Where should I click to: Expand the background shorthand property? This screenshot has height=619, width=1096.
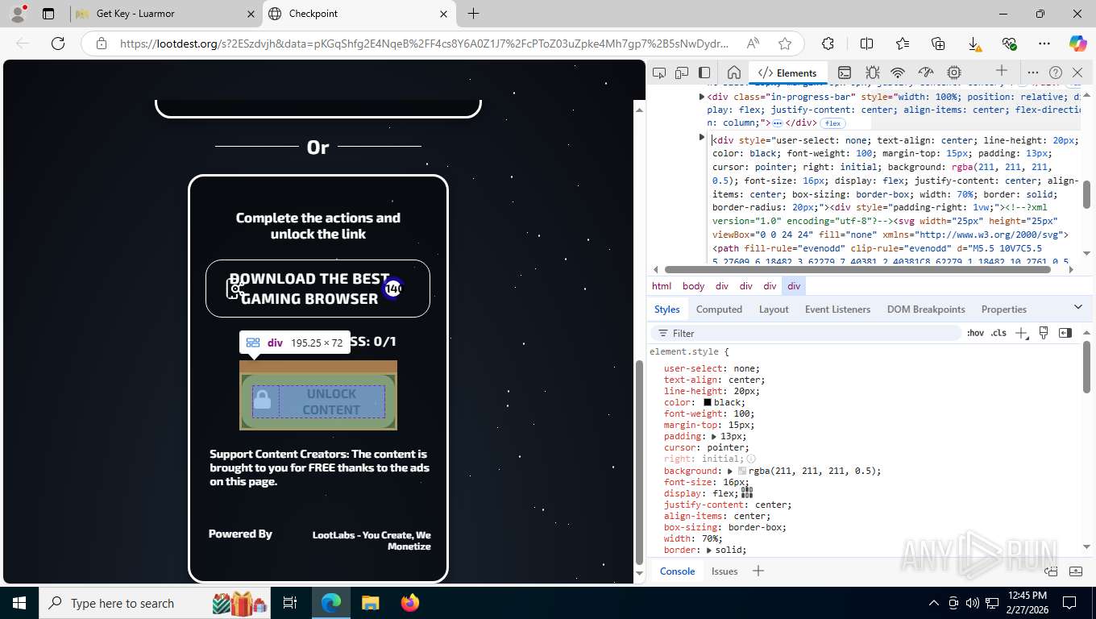pos(730,471)
